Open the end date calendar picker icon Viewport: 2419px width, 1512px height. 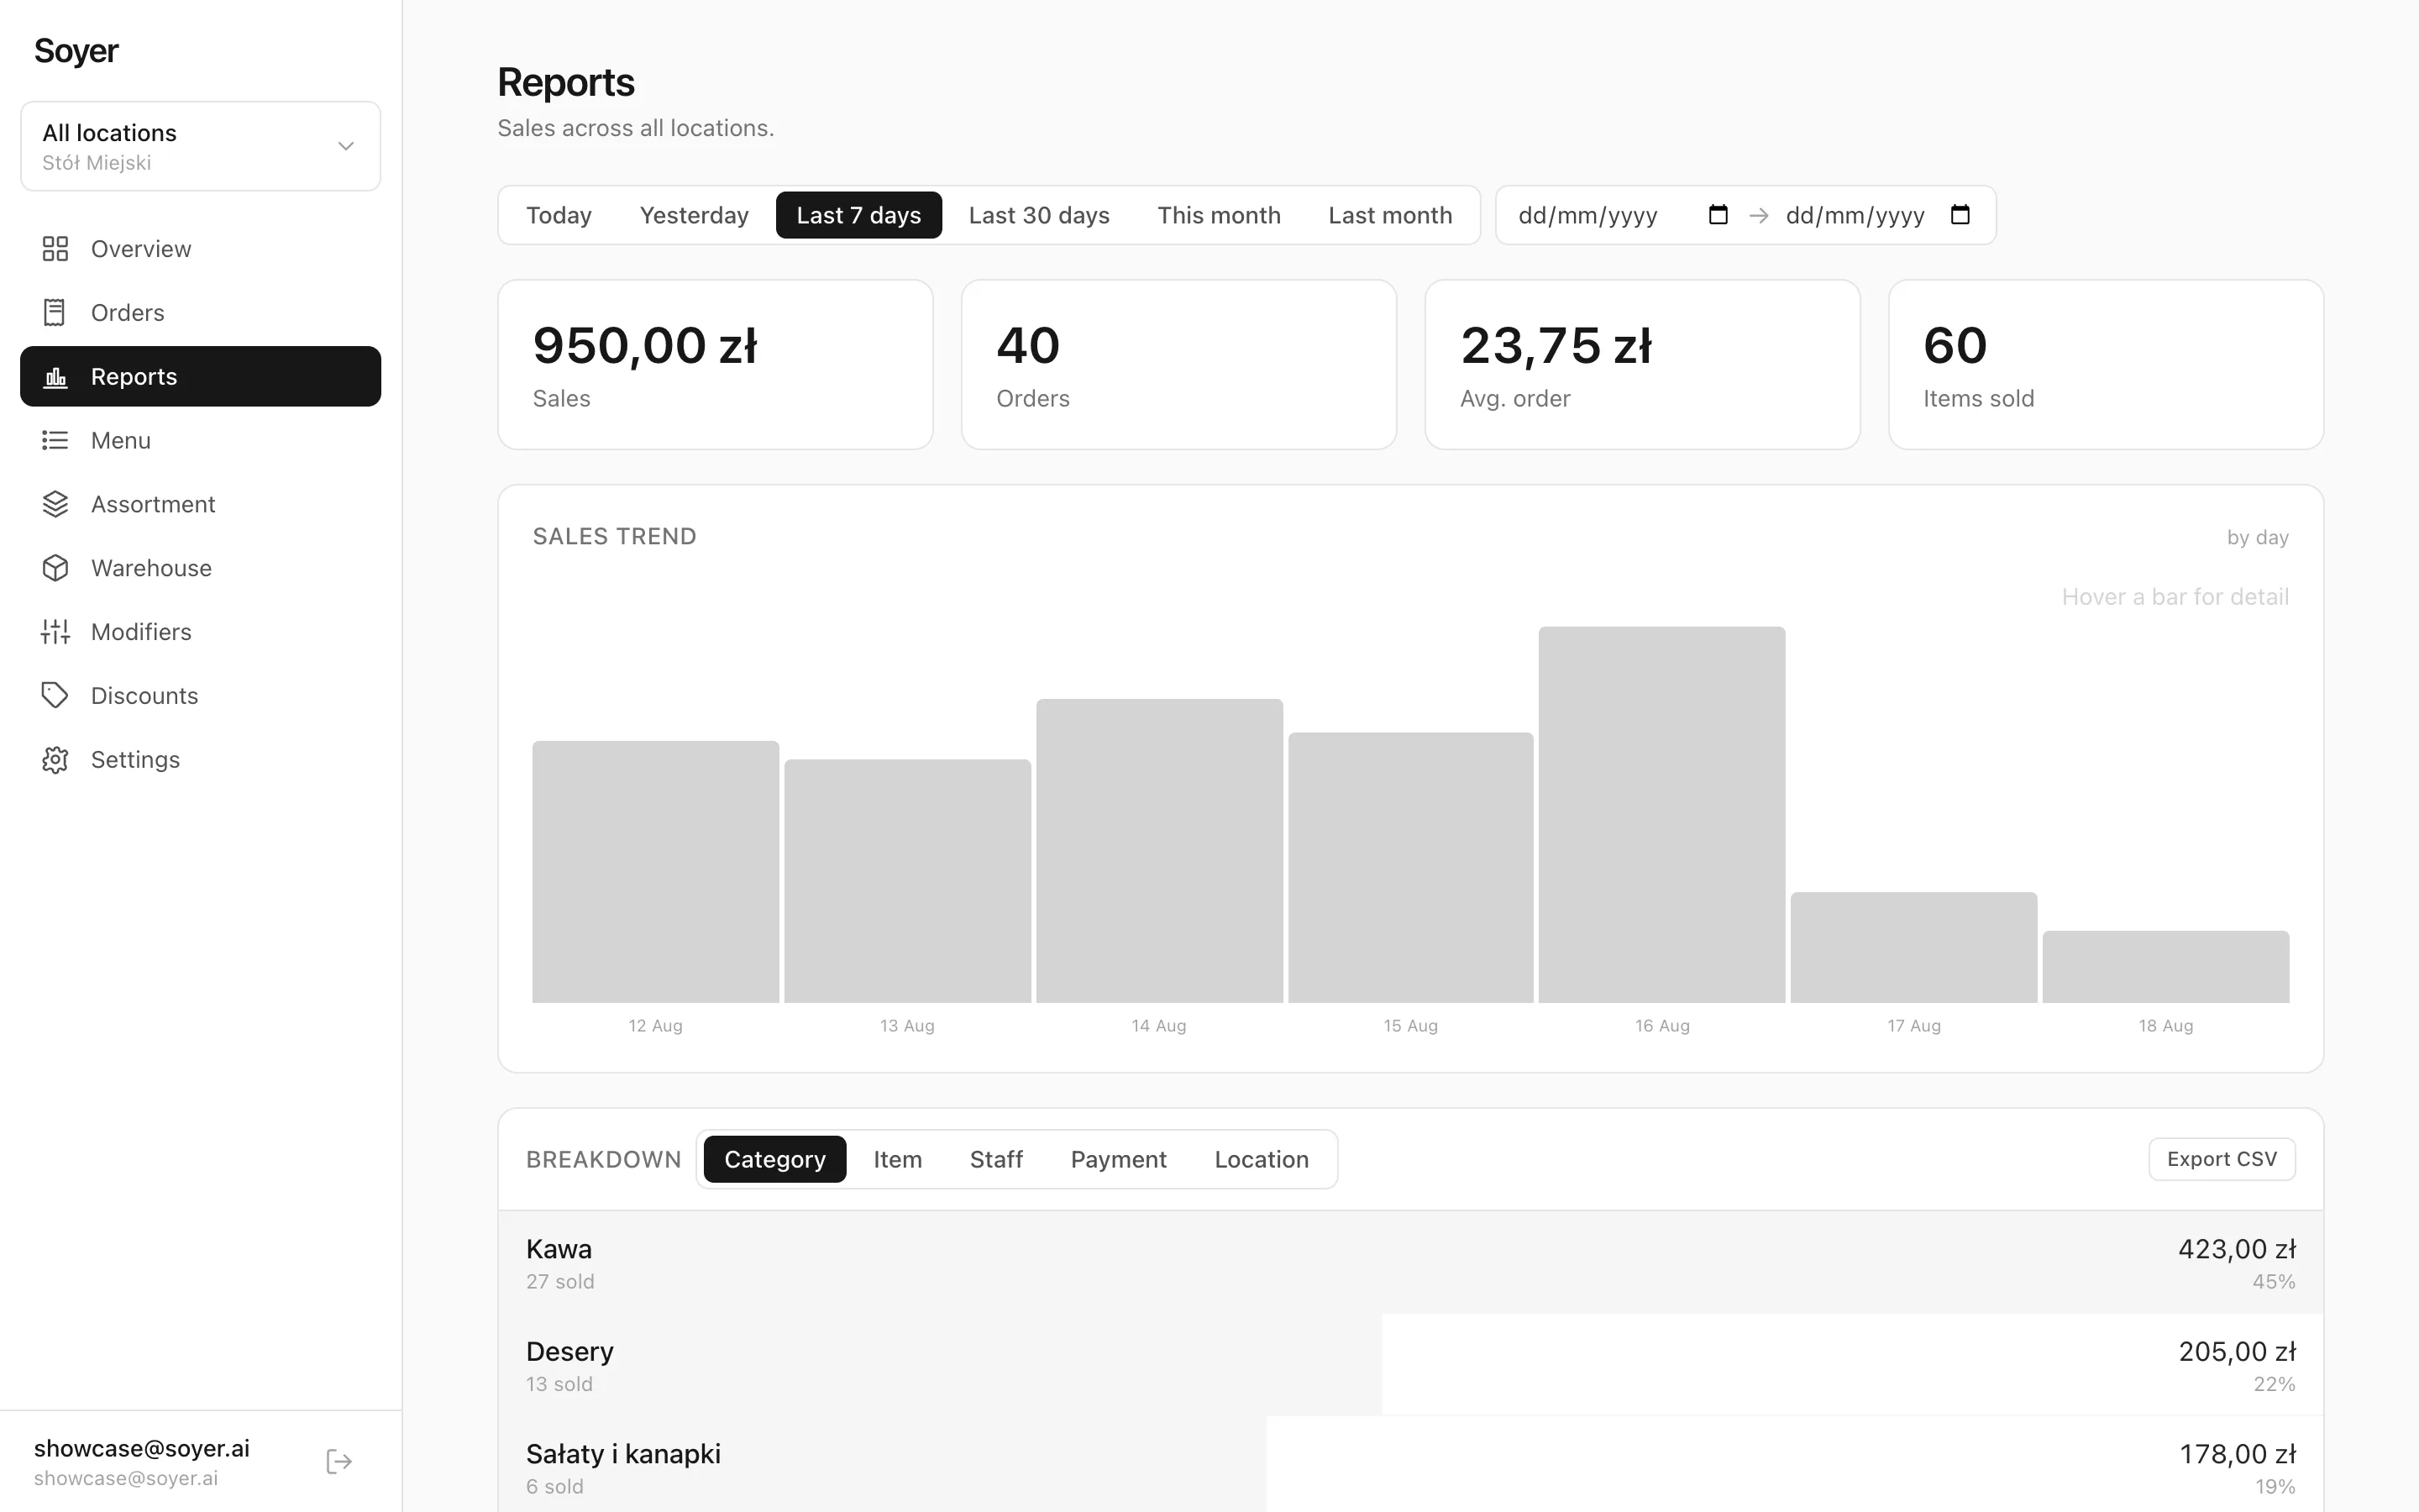[x=1960, y=215]
